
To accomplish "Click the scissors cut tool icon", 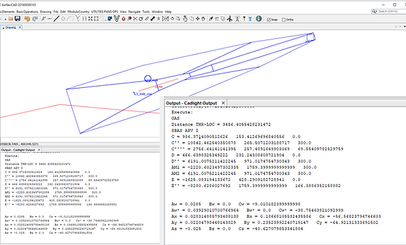I will pyautogui.click(x=135, y=18).
